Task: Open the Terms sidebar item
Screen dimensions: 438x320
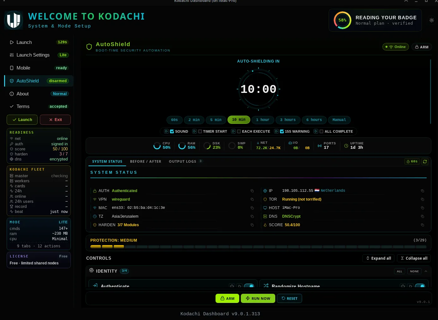Action: 39,106
